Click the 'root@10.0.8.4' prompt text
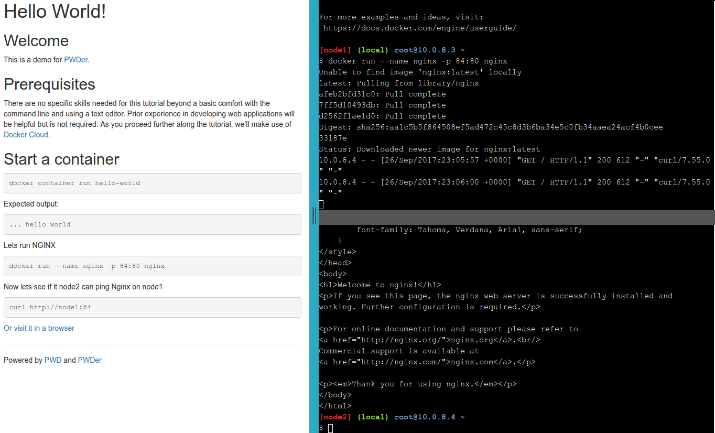Image resolution: width=715 pixels, height=433 pixels. [x=425, y=417]
